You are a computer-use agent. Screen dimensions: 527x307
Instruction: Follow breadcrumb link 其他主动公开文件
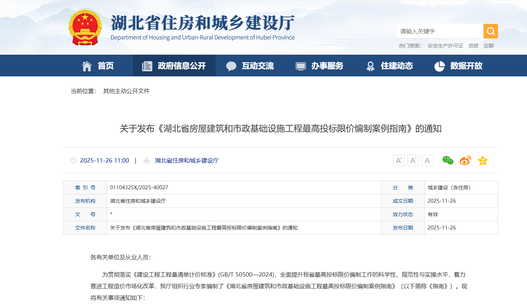tap(126, 91)
